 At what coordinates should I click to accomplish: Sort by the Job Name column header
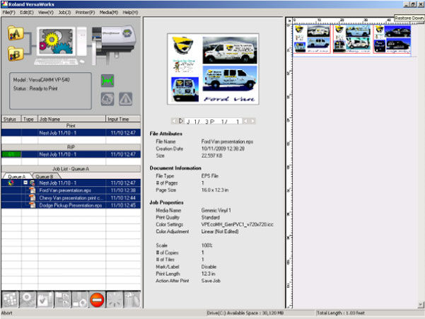71,119
